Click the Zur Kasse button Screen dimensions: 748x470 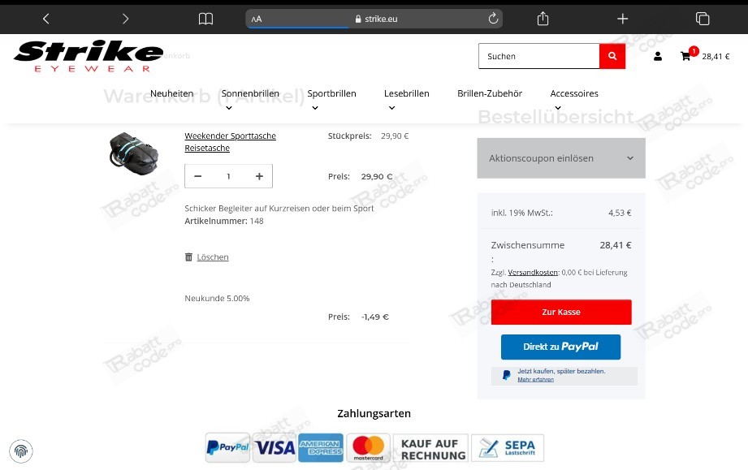click(x=561, y=313)
